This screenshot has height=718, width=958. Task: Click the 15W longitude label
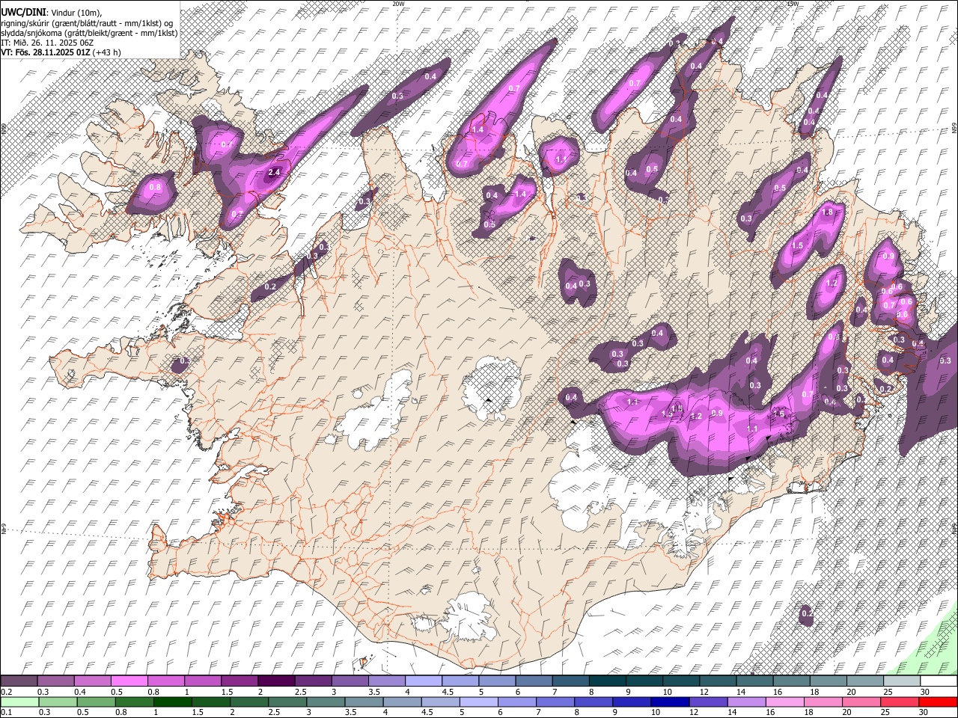tap(793, 4)
